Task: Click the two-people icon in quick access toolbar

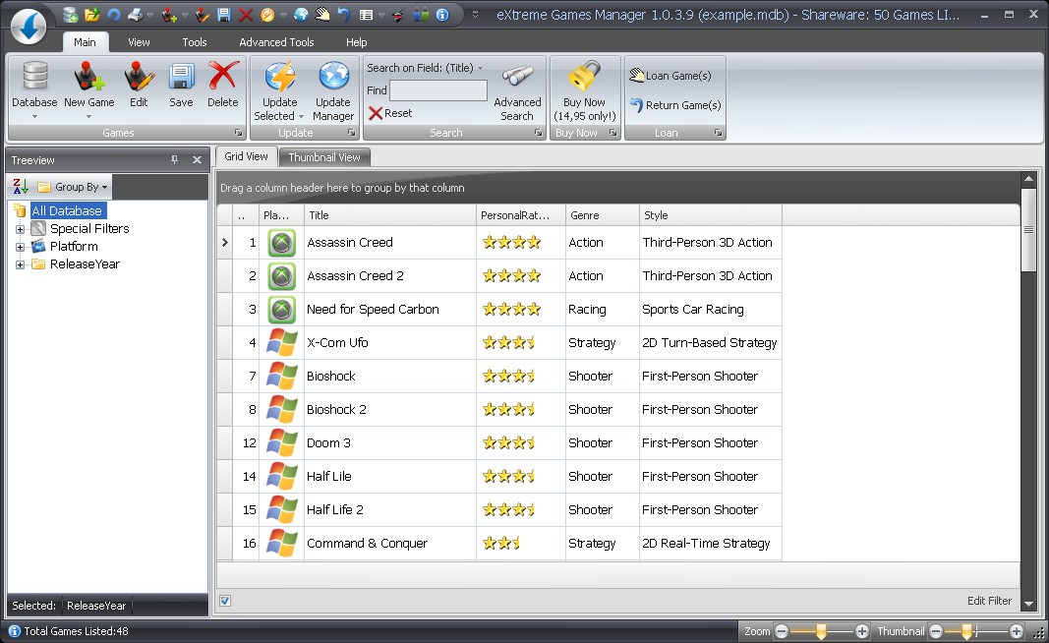Action: click(421, 14)
